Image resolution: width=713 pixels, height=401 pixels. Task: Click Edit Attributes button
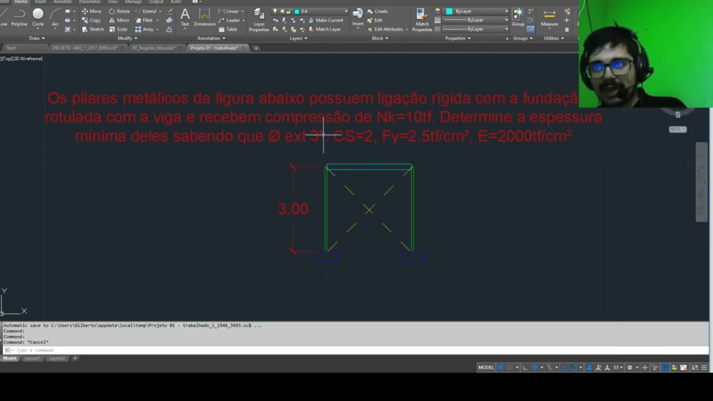click(385, 29)
